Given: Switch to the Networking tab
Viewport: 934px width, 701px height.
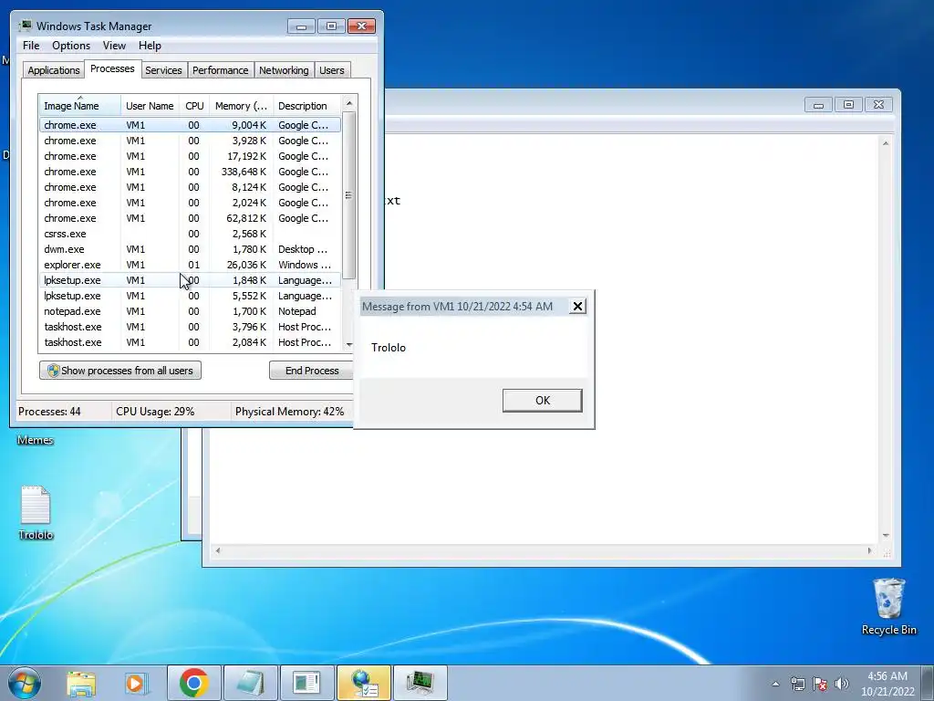Looking at the screenshot, I should (x=284, y=70).
